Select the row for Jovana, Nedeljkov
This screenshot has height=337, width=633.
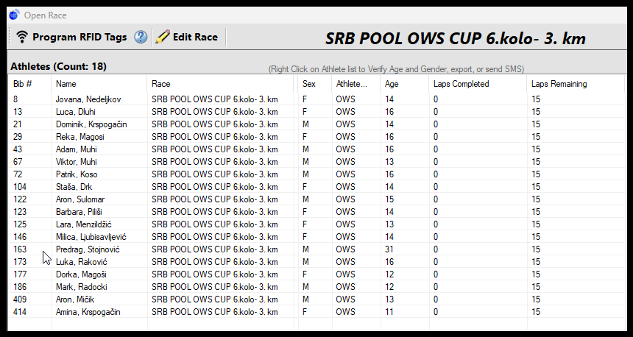[317, 99]
